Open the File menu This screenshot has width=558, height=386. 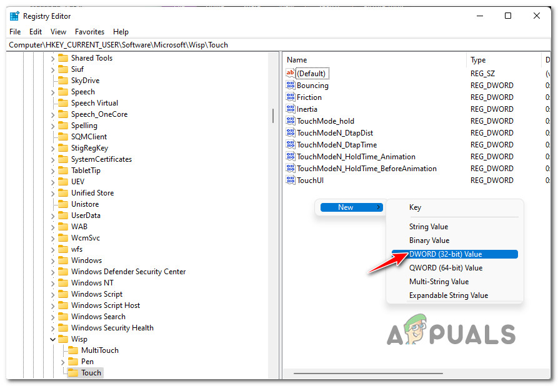coord(15,32)
